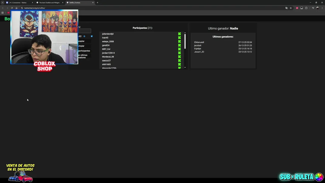Open the Chrome three-dot menu
The image size is (325, 183).
coord(322,8)
